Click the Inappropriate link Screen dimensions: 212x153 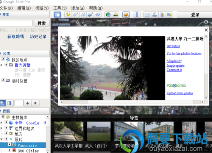pos(176,66)
